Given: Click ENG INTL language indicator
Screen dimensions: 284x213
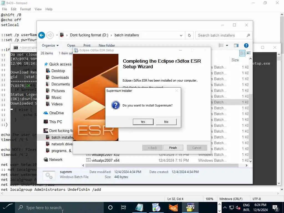Looking at the screenshot, I should click(246, 207).
